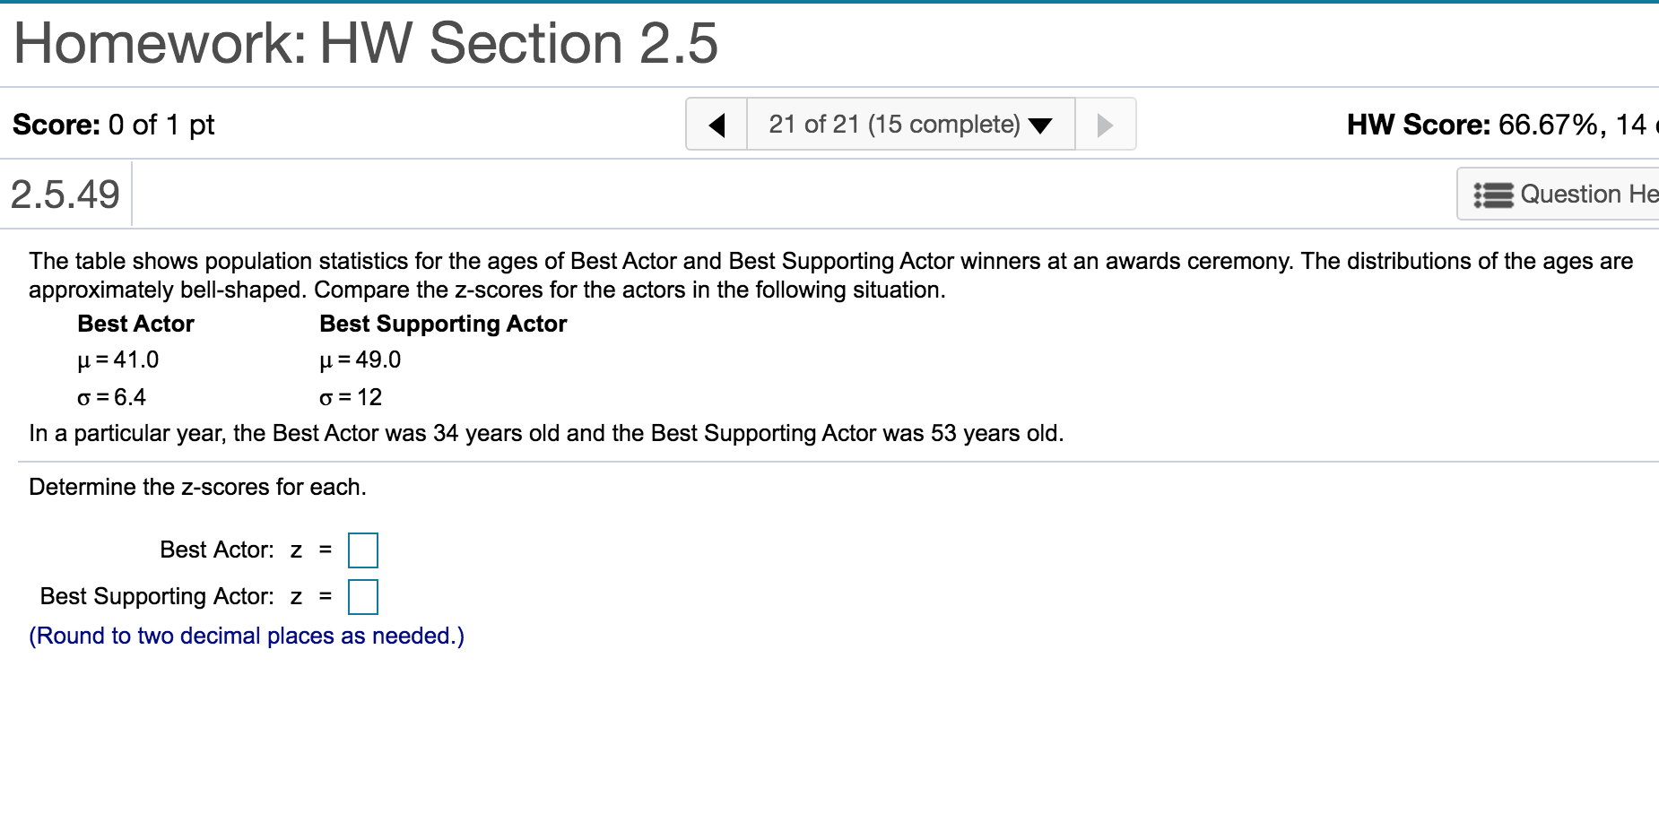Click the Question Help list icon
Viewport: 1659px width, 814px height.
click(x=1493, y=195)
